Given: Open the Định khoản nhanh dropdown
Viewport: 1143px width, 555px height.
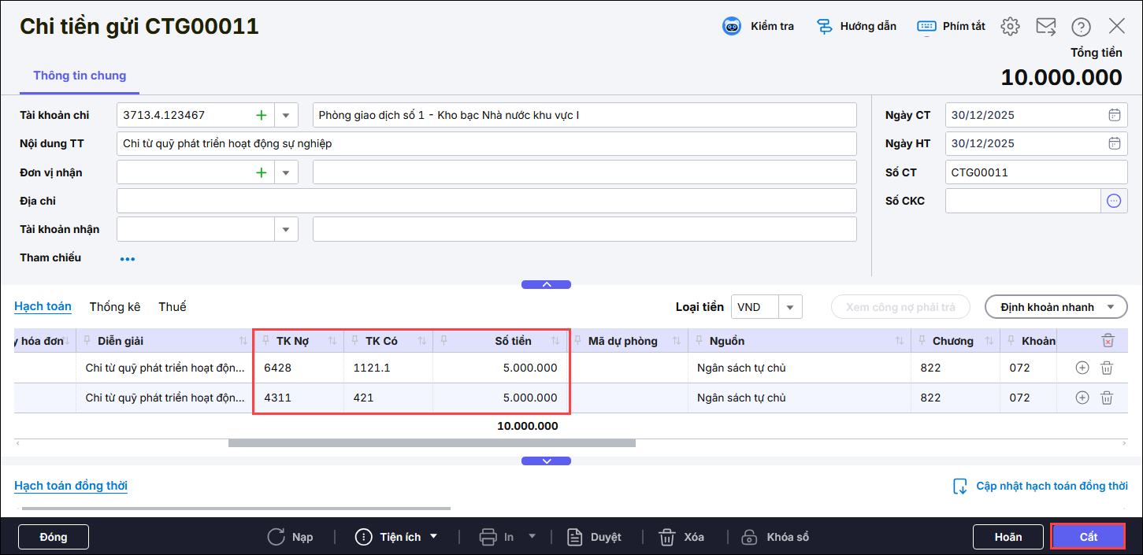Looking at the screenshot, I should tap(1056, 307).
